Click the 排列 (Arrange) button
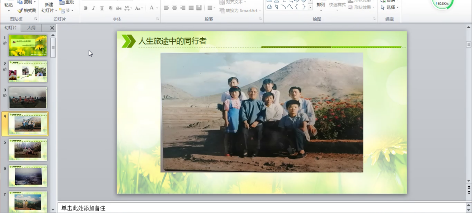 coord(320,5)
